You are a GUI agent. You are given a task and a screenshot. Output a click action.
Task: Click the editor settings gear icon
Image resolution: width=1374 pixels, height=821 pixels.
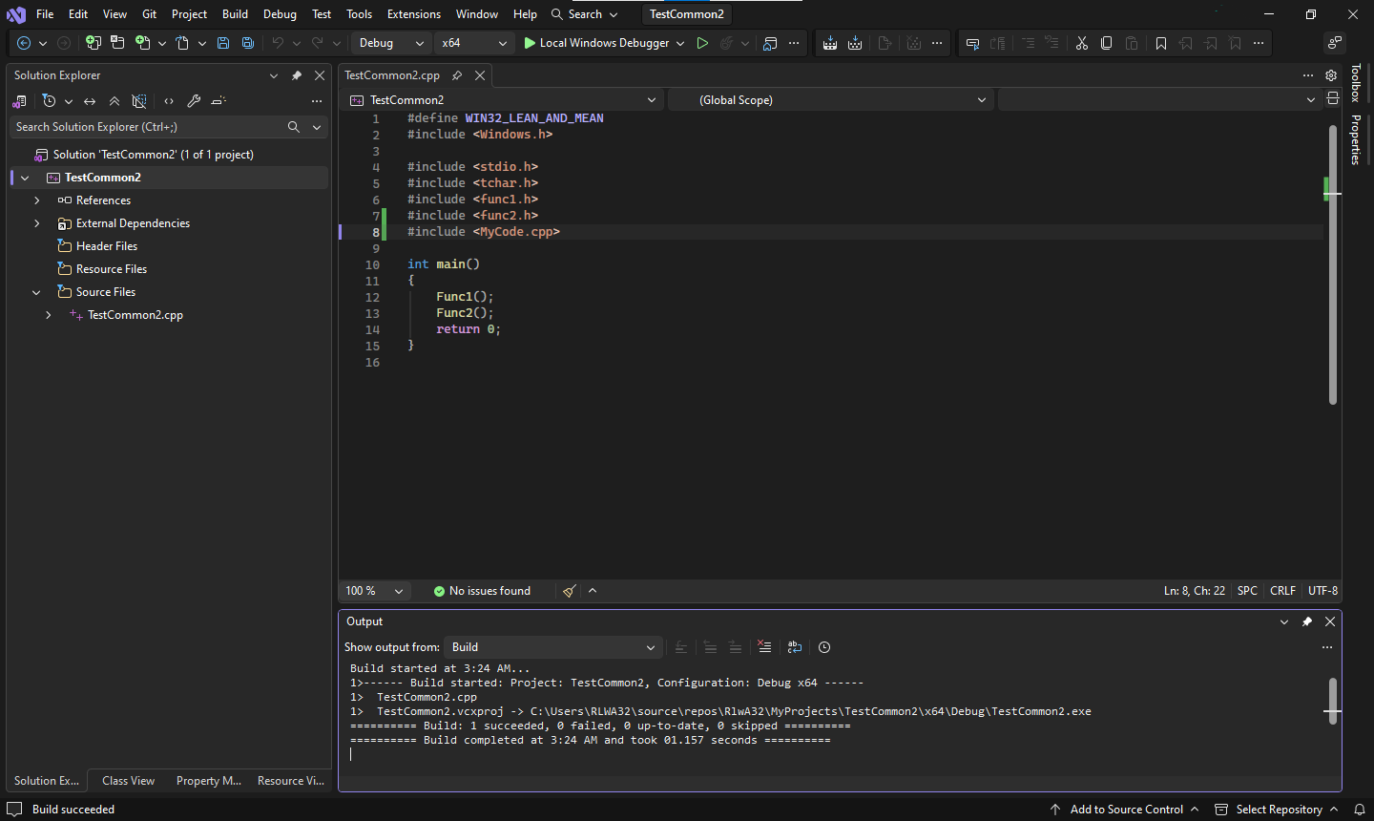pyautogui.click(x=1331, y=75)
